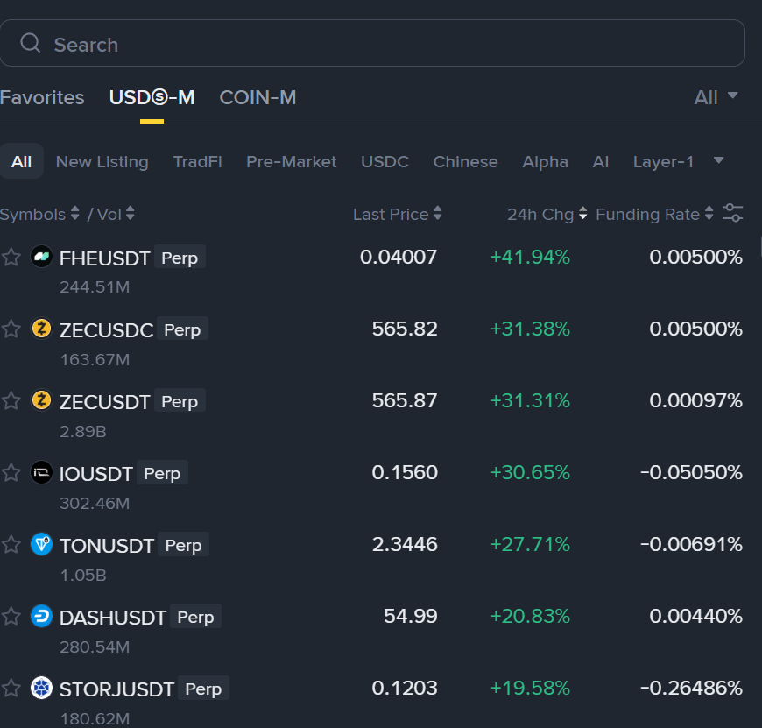Click volume 2.89B under ZECUSDT
762x728 pixels.
click(83, 431)
